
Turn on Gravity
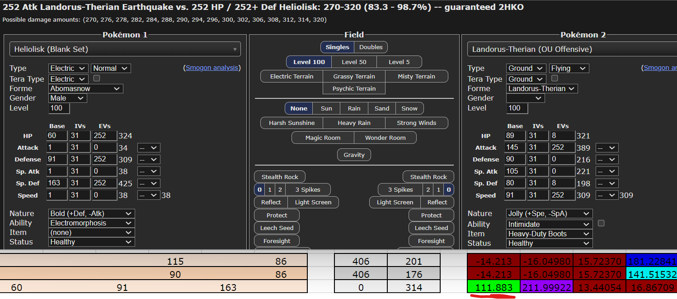point(354,155)
